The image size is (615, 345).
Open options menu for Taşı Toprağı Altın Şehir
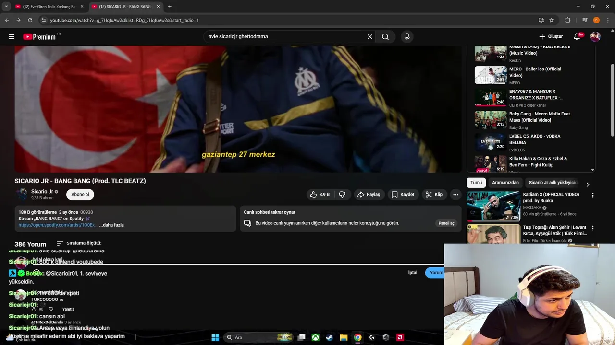pyautogui.click(x=592, y=228)
